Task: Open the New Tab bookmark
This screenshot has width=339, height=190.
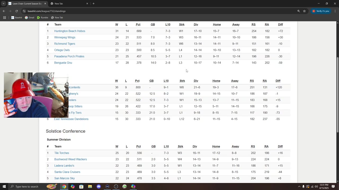Action: (57, 17)
